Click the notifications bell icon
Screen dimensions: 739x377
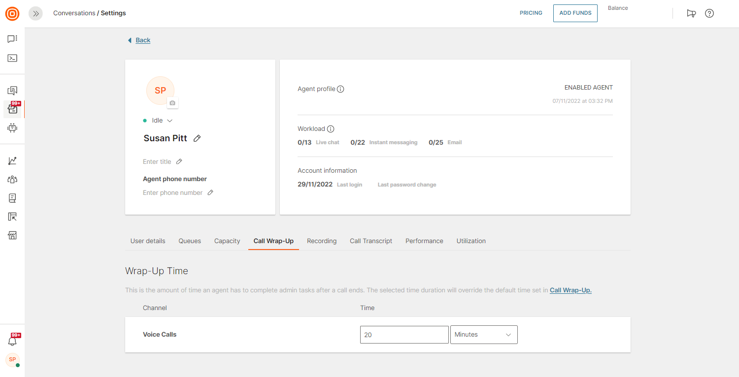coord(12,341)
